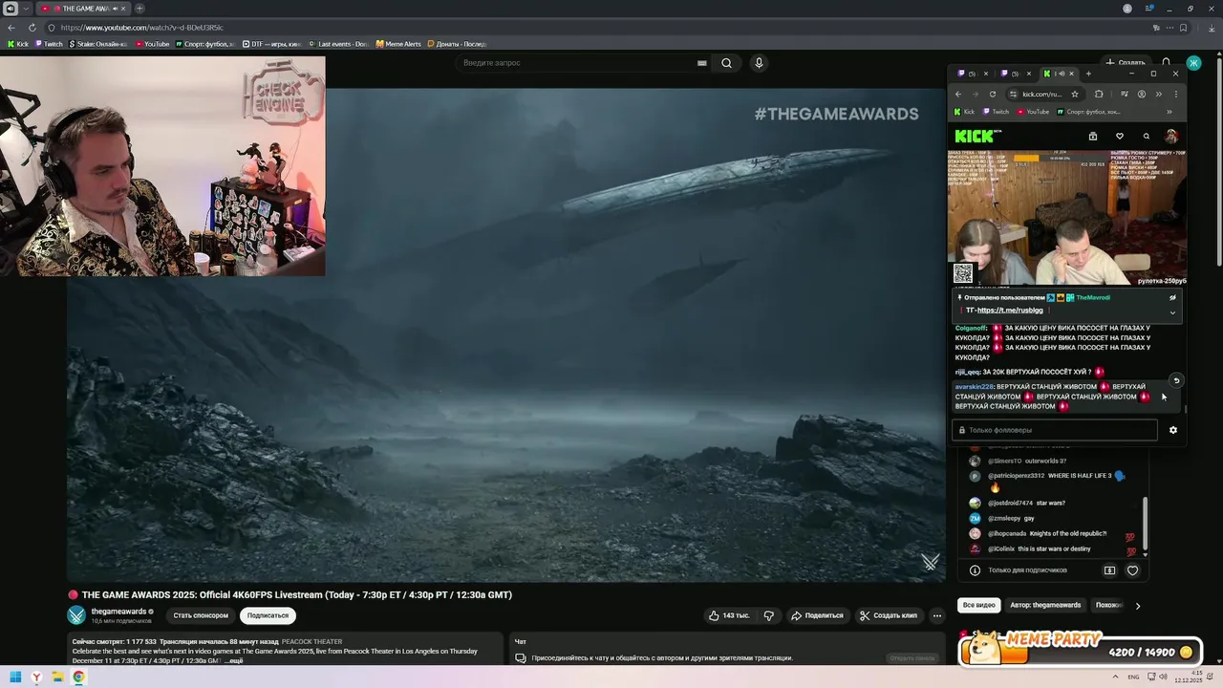Show more toolbar items in Kick window

point(1158,94)
